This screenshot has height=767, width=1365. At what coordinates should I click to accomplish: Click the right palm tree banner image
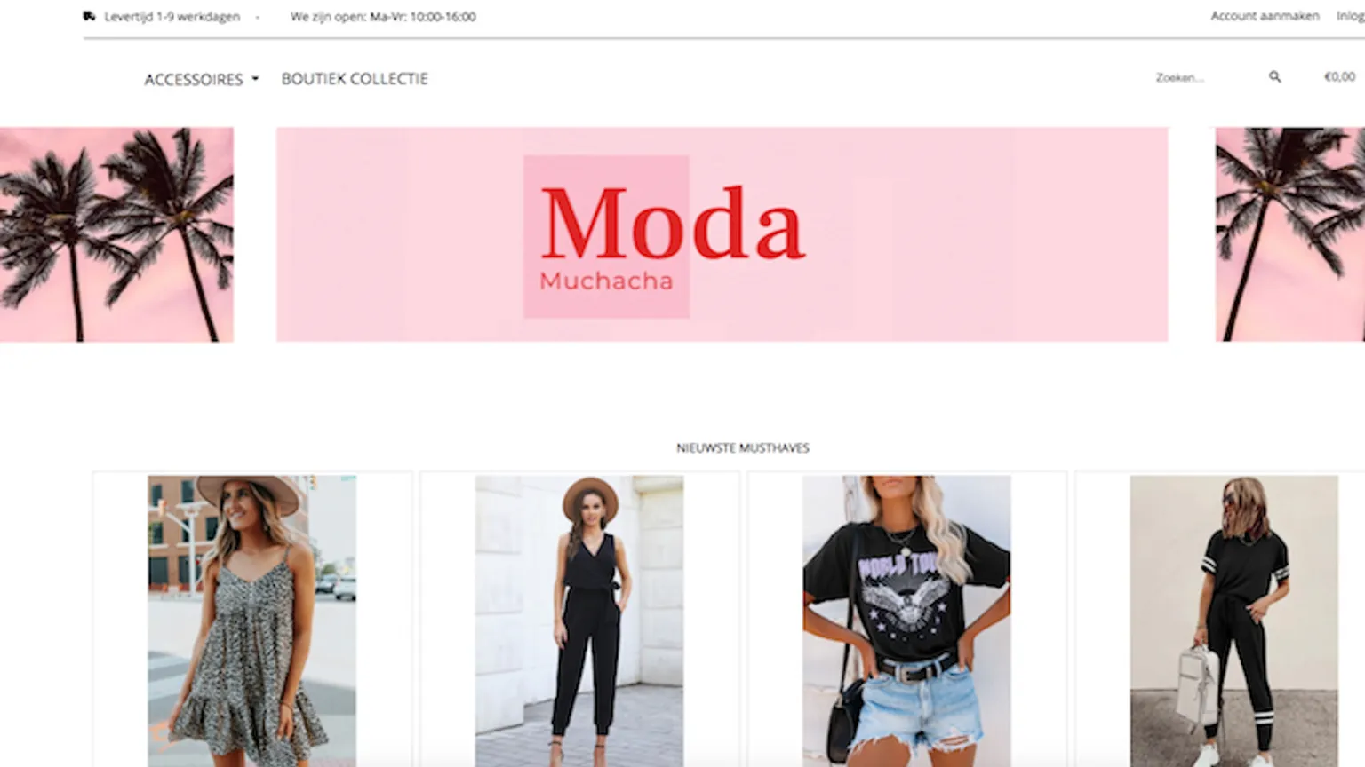1289,234
